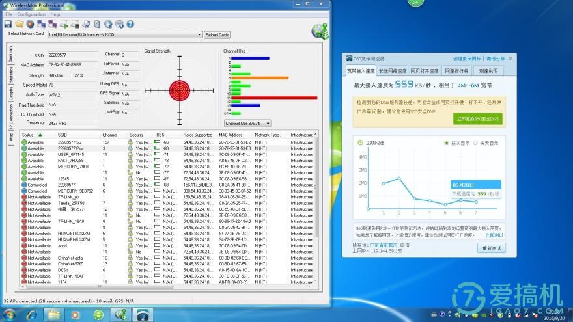573x322 pixels.
Task: Open the green 360 browser taskbar icon
Action: point(98,315)
